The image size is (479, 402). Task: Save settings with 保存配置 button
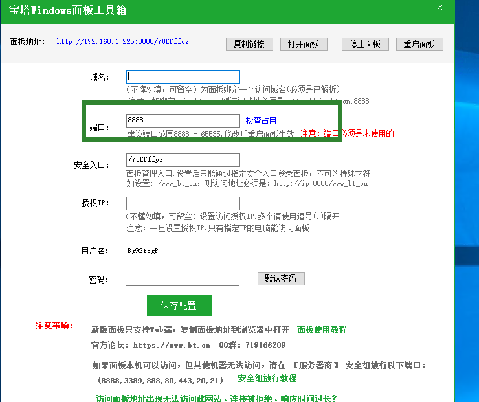tap(179, 306)
